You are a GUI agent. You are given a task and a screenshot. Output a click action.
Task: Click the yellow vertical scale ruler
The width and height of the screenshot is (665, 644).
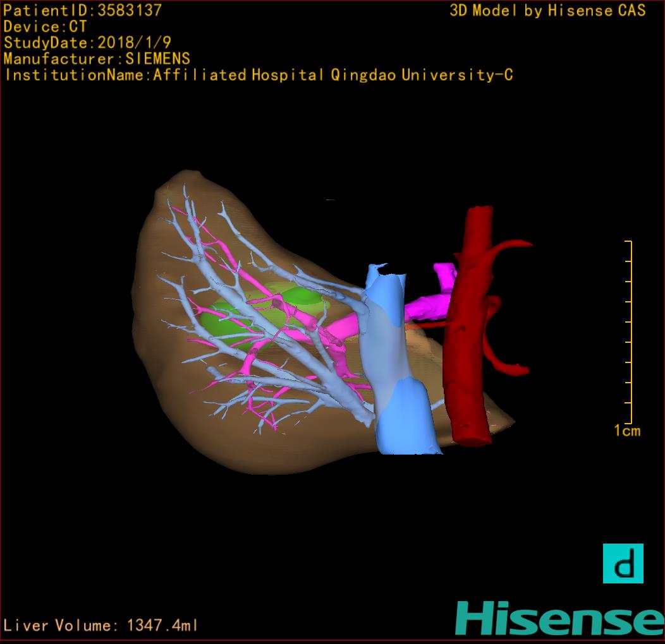(629, 331)
